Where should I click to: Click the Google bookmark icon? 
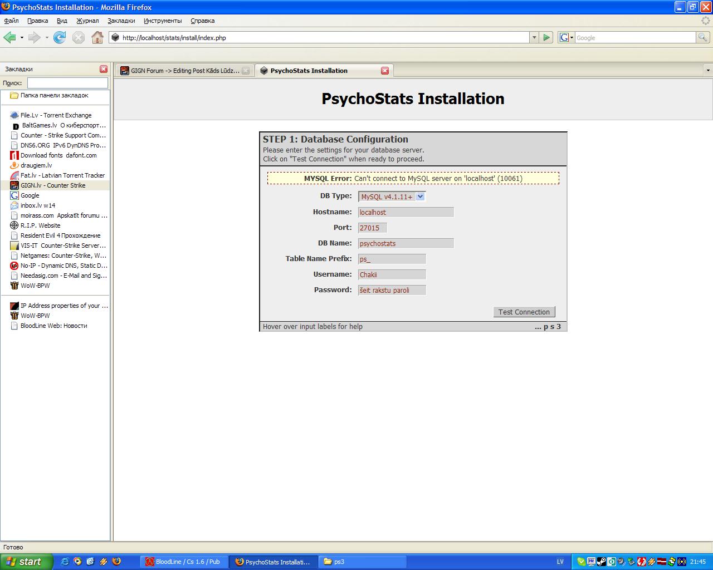click(14, 195)
